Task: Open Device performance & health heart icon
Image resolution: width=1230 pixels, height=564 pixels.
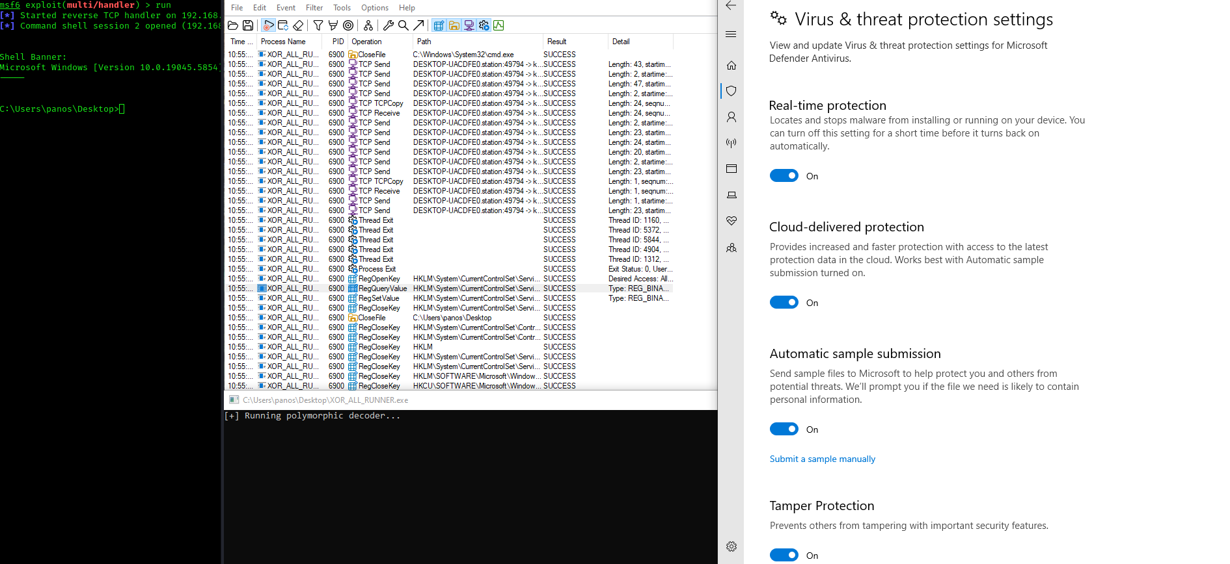Action: (731, 221)
